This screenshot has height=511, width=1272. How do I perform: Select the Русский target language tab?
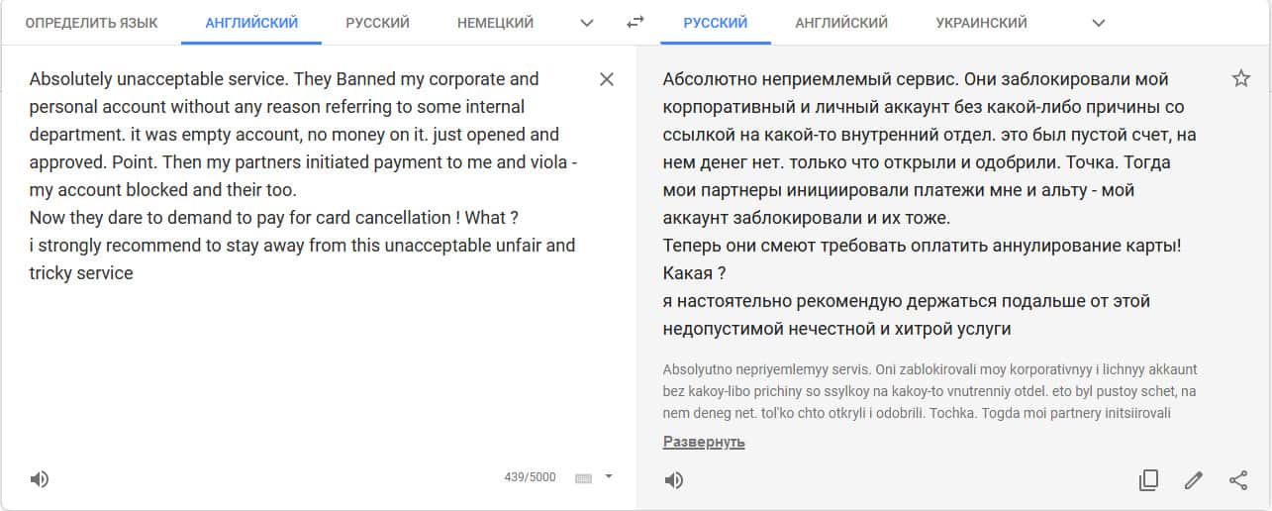click(715, 23)
